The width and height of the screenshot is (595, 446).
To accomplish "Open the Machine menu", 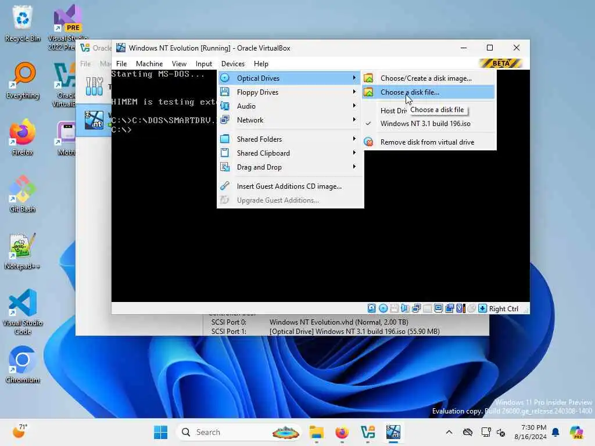I will pyautogui.click(x=149, y=64).
